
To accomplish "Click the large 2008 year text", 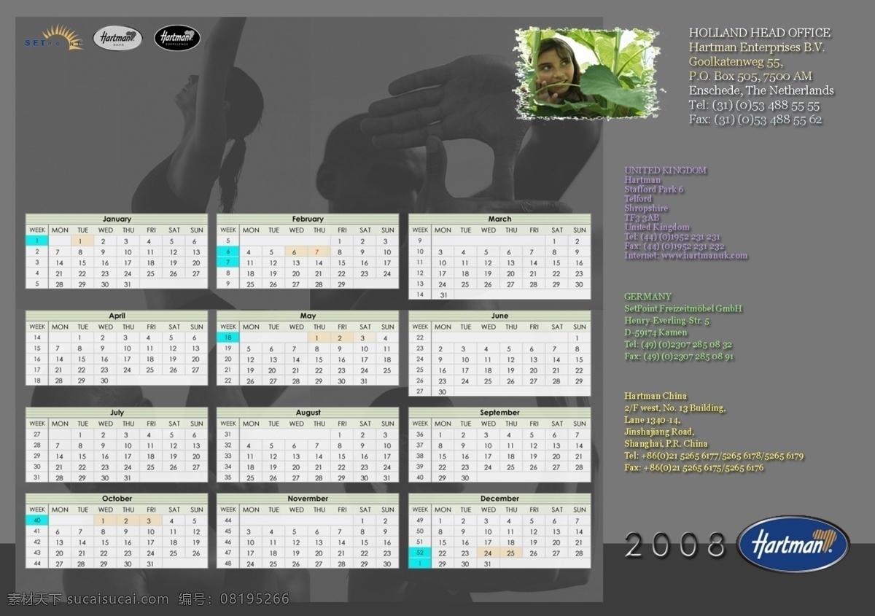I will pos(675,545).
